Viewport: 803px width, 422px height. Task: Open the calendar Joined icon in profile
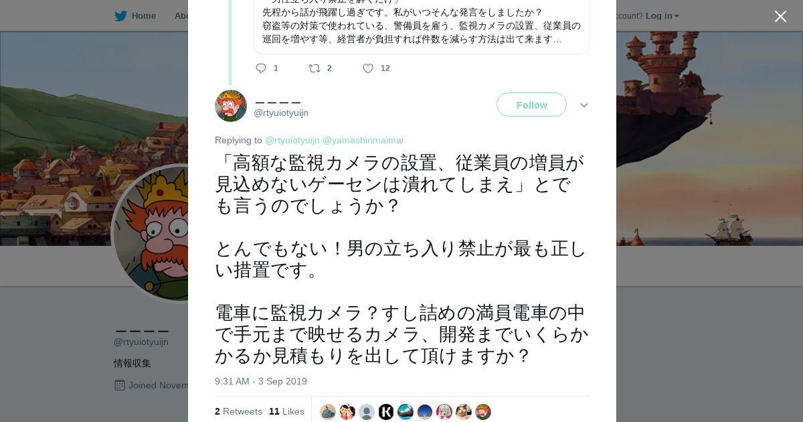120,385
